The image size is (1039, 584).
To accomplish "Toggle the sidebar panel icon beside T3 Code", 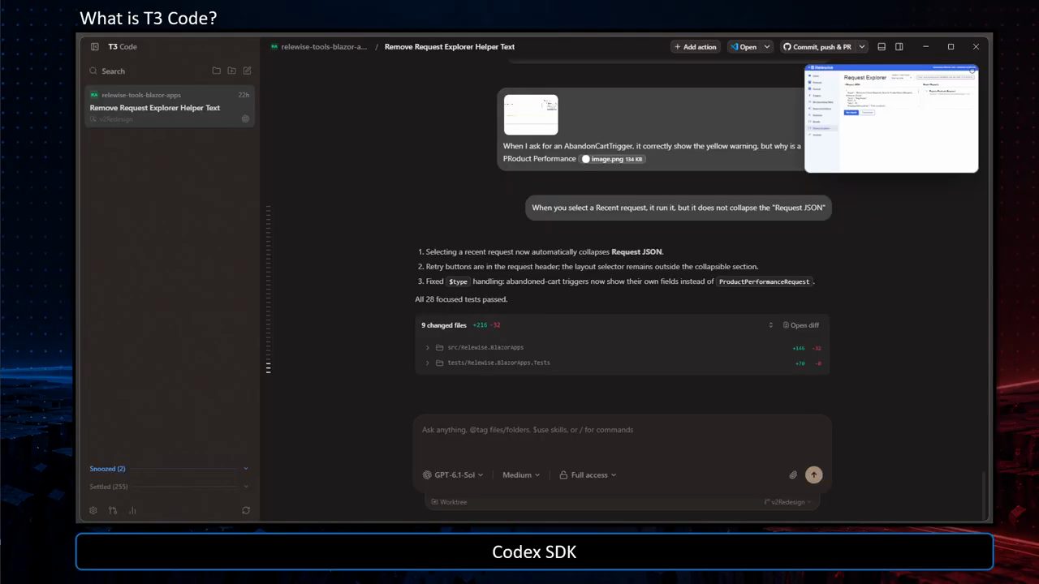I will click(95, 47).
